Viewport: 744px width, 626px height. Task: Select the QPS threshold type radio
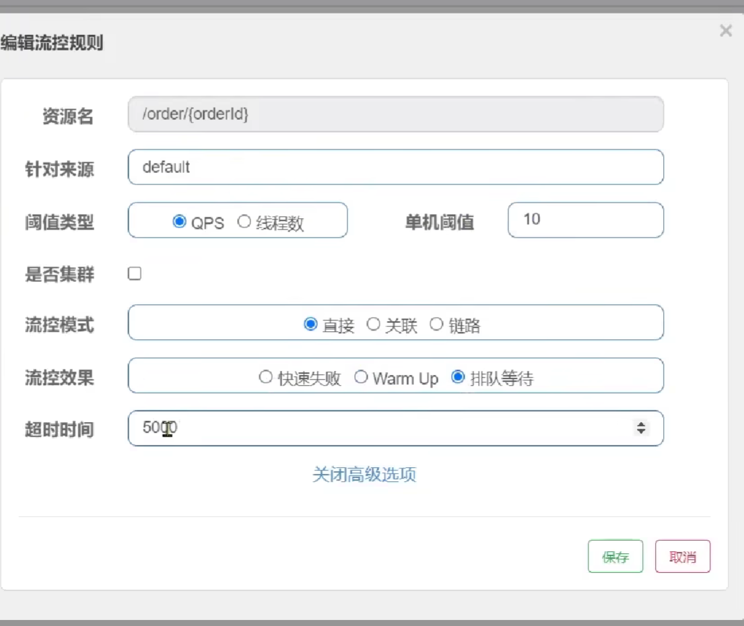click(x=179, y=221)
